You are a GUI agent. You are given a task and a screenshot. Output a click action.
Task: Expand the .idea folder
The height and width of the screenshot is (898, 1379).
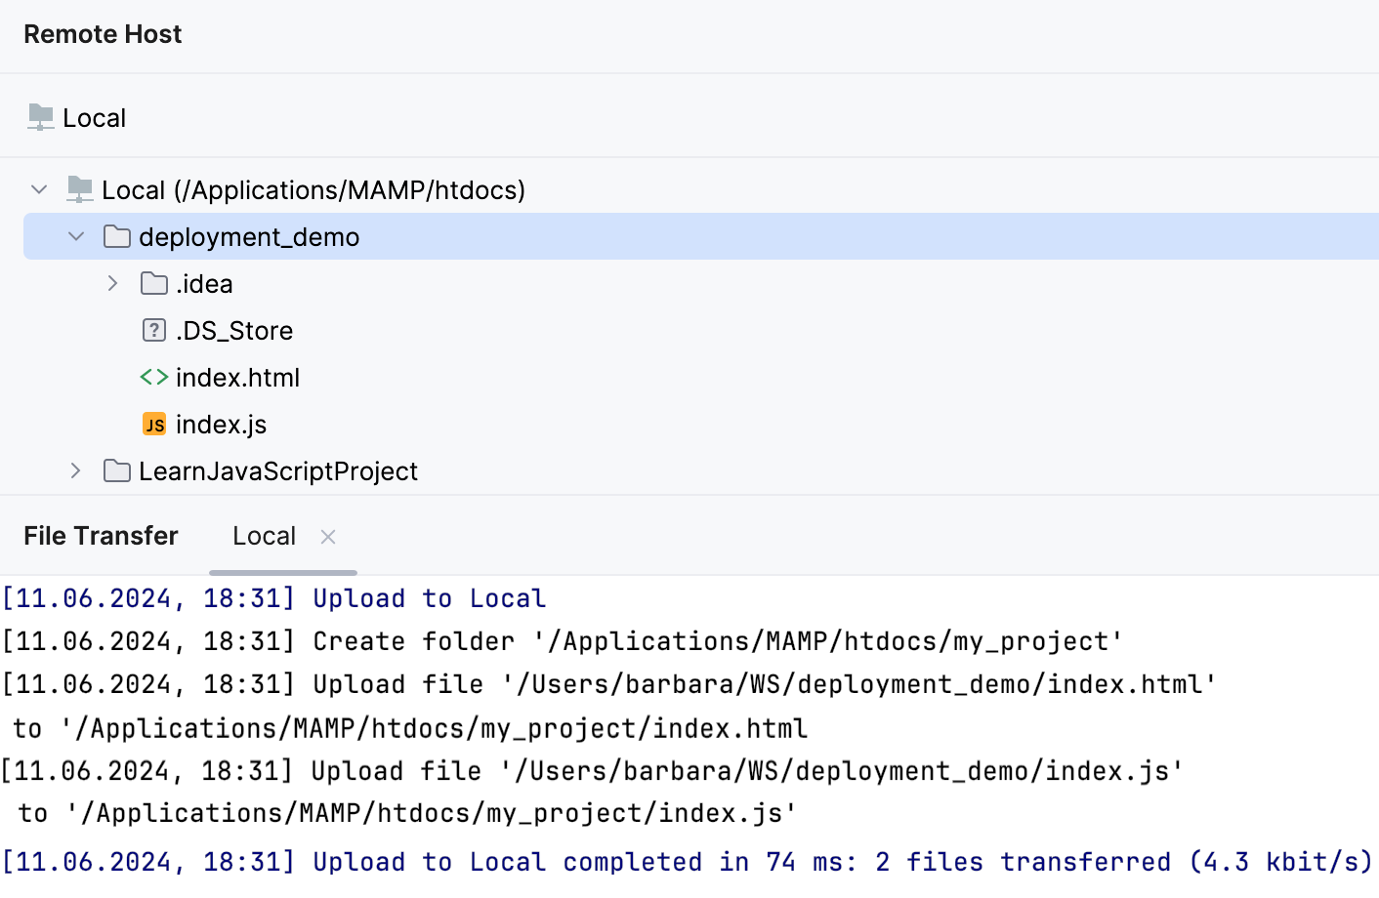click(x=113, y=283)
